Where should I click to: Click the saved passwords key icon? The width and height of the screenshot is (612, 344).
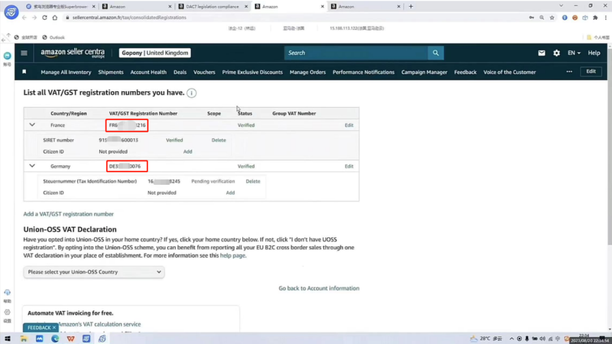pyautogui.click(x=532, y=18)
